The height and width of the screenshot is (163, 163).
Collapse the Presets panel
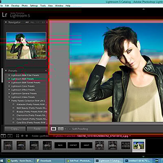[6, 71]
